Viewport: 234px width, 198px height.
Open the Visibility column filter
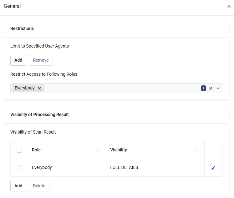(x=195, y=150)
